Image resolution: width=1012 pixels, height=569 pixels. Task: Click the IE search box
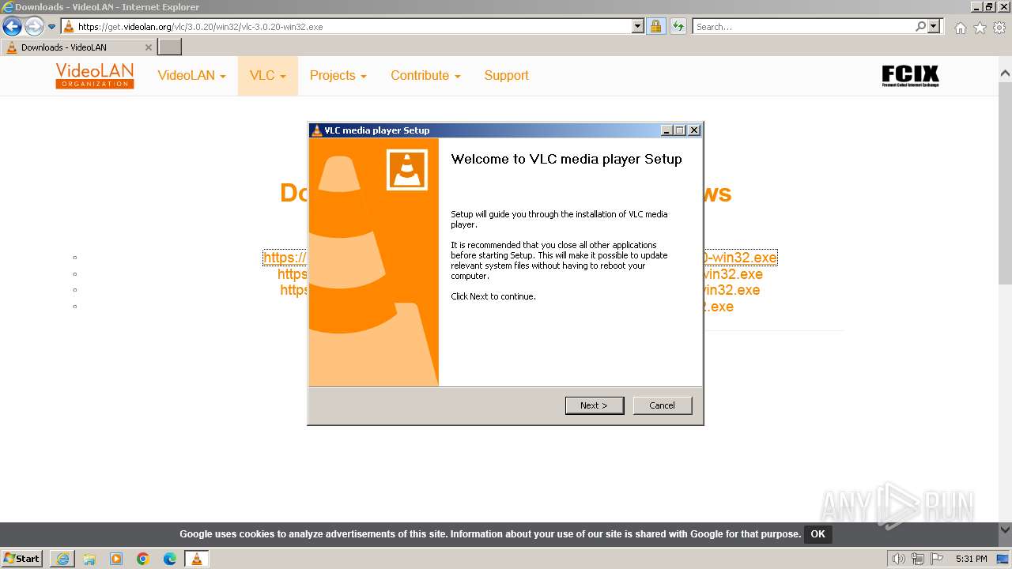click(802, 26)
